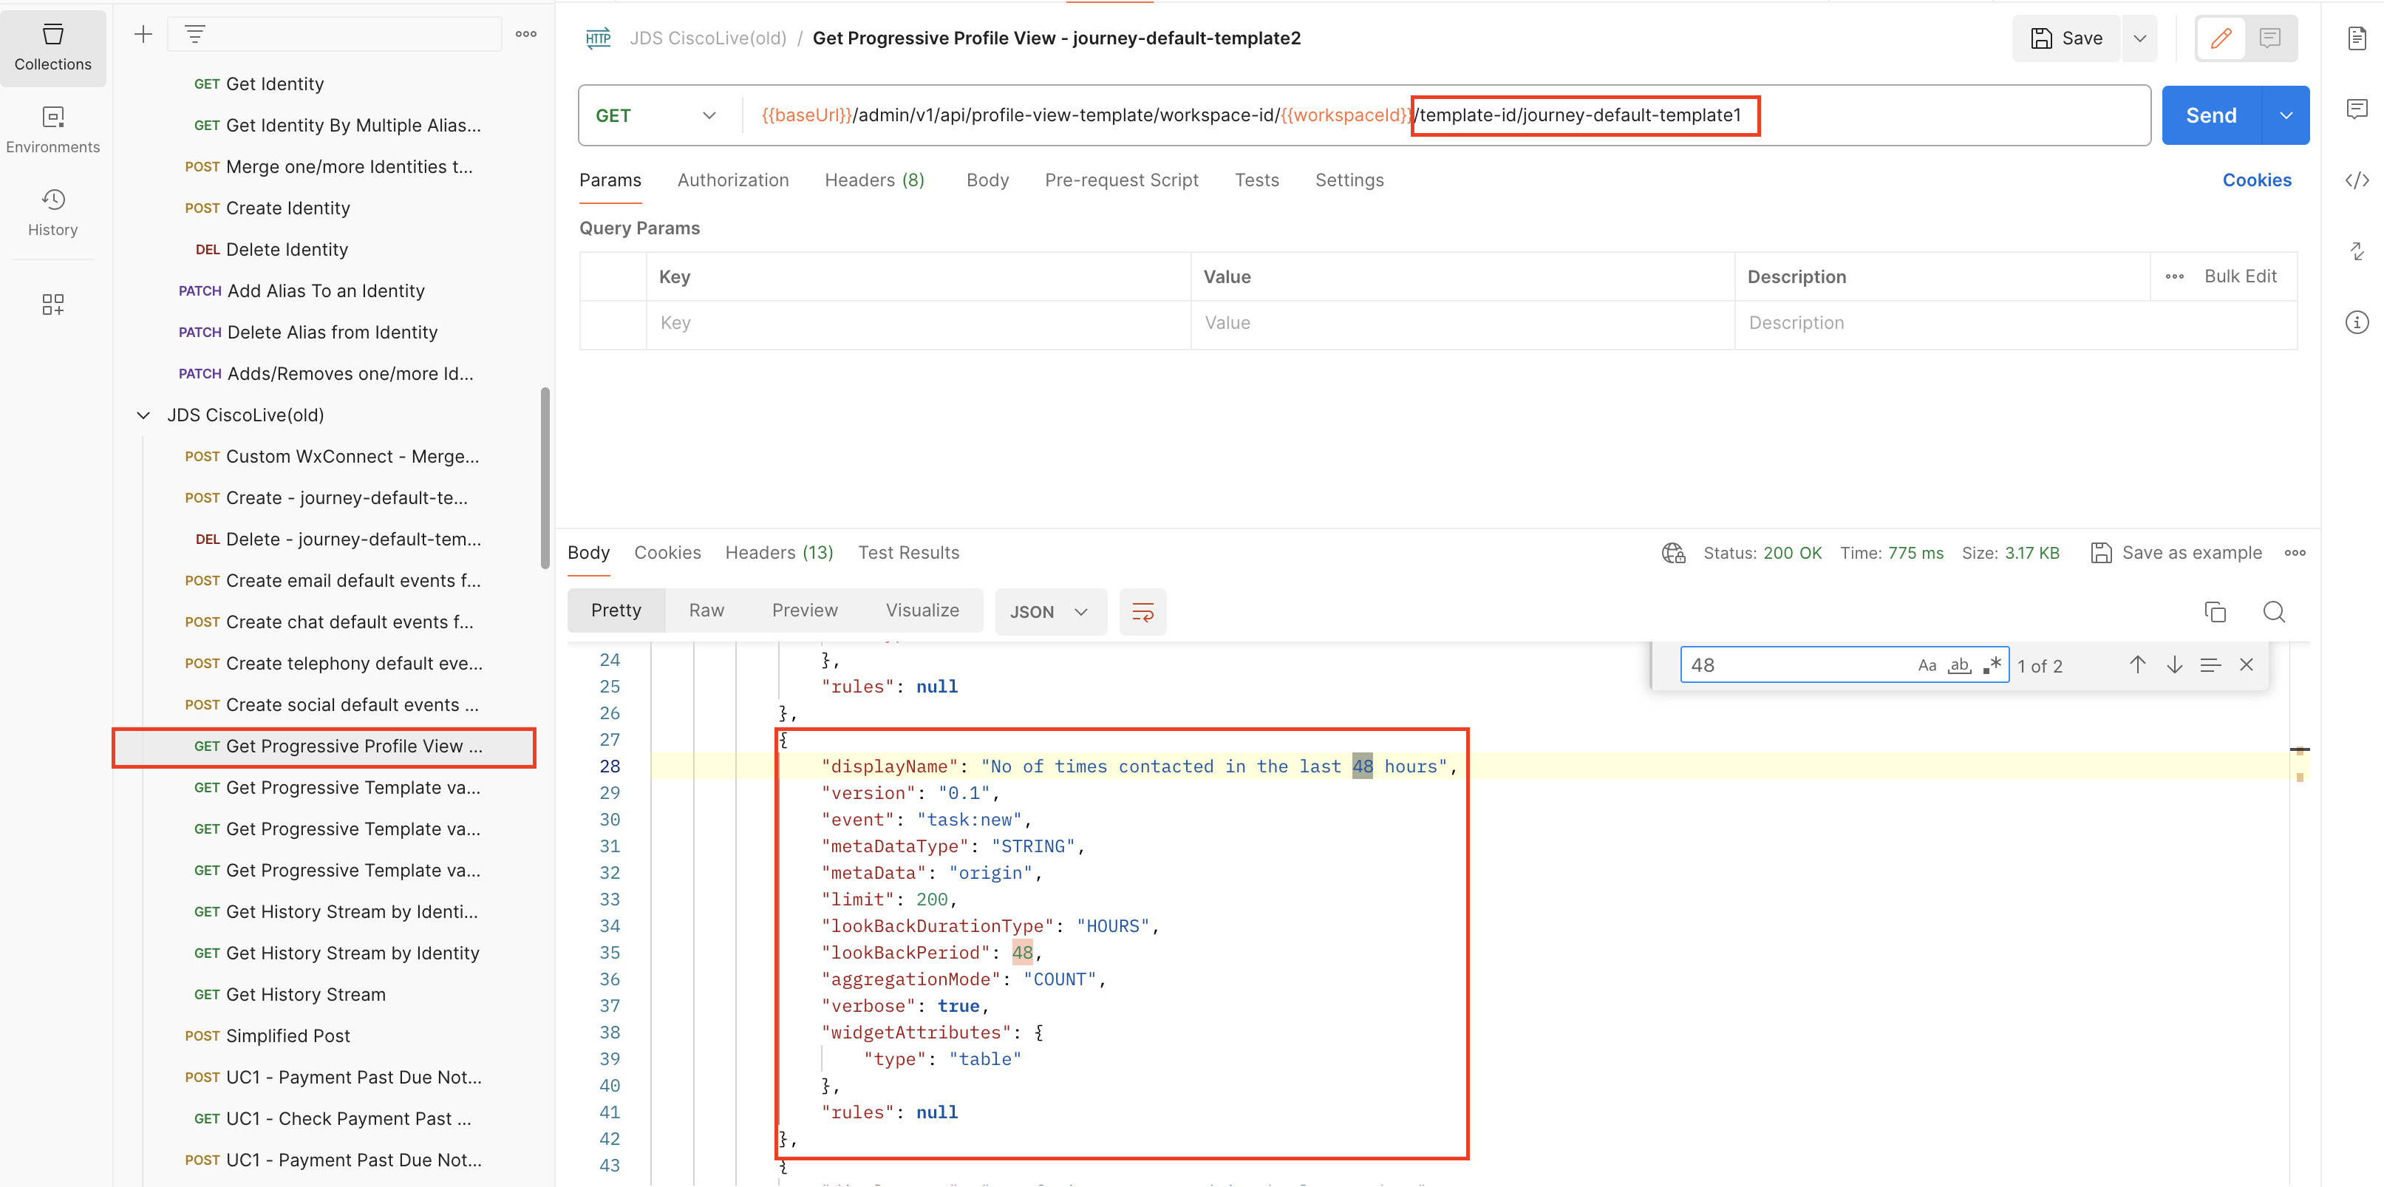Open the request Body tab
This screenshot has height=1187, width=2384.
987,180
